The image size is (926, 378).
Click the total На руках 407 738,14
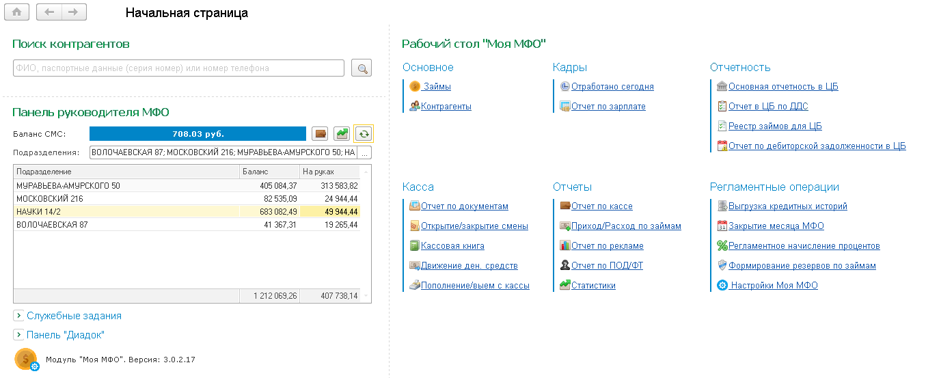(330, 296)
